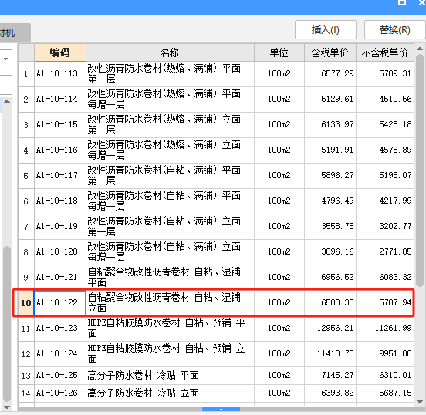This screenshot has width=426, height=415.
Task: Click name HDPE自粘胶膜防水卷材 自粘、预铺 立面
Action: click(x=166, y=353)
